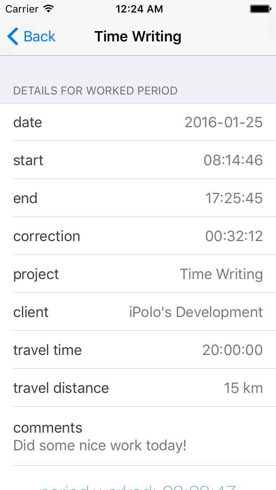This screenshot has width=276, height=490.
Task: Tap the Details for Worked Period header
Action: coord(95,91)
